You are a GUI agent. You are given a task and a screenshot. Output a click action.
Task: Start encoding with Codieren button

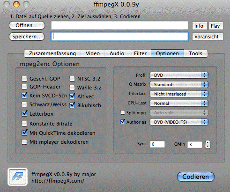tap(196, 177)
